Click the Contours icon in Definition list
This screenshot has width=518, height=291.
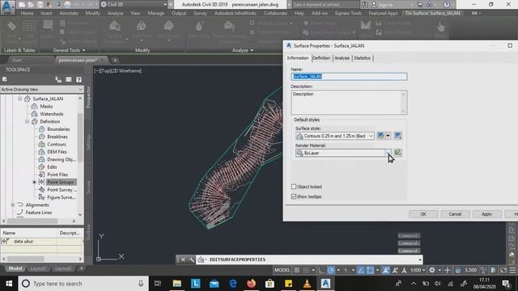(41, 144)
